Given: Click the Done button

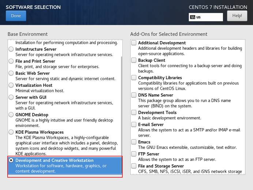Looking at the screenshot, I should [16, 16].
